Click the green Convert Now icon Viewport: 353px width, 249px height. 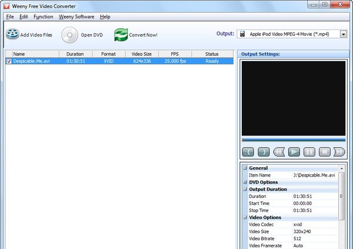[121, 35]
